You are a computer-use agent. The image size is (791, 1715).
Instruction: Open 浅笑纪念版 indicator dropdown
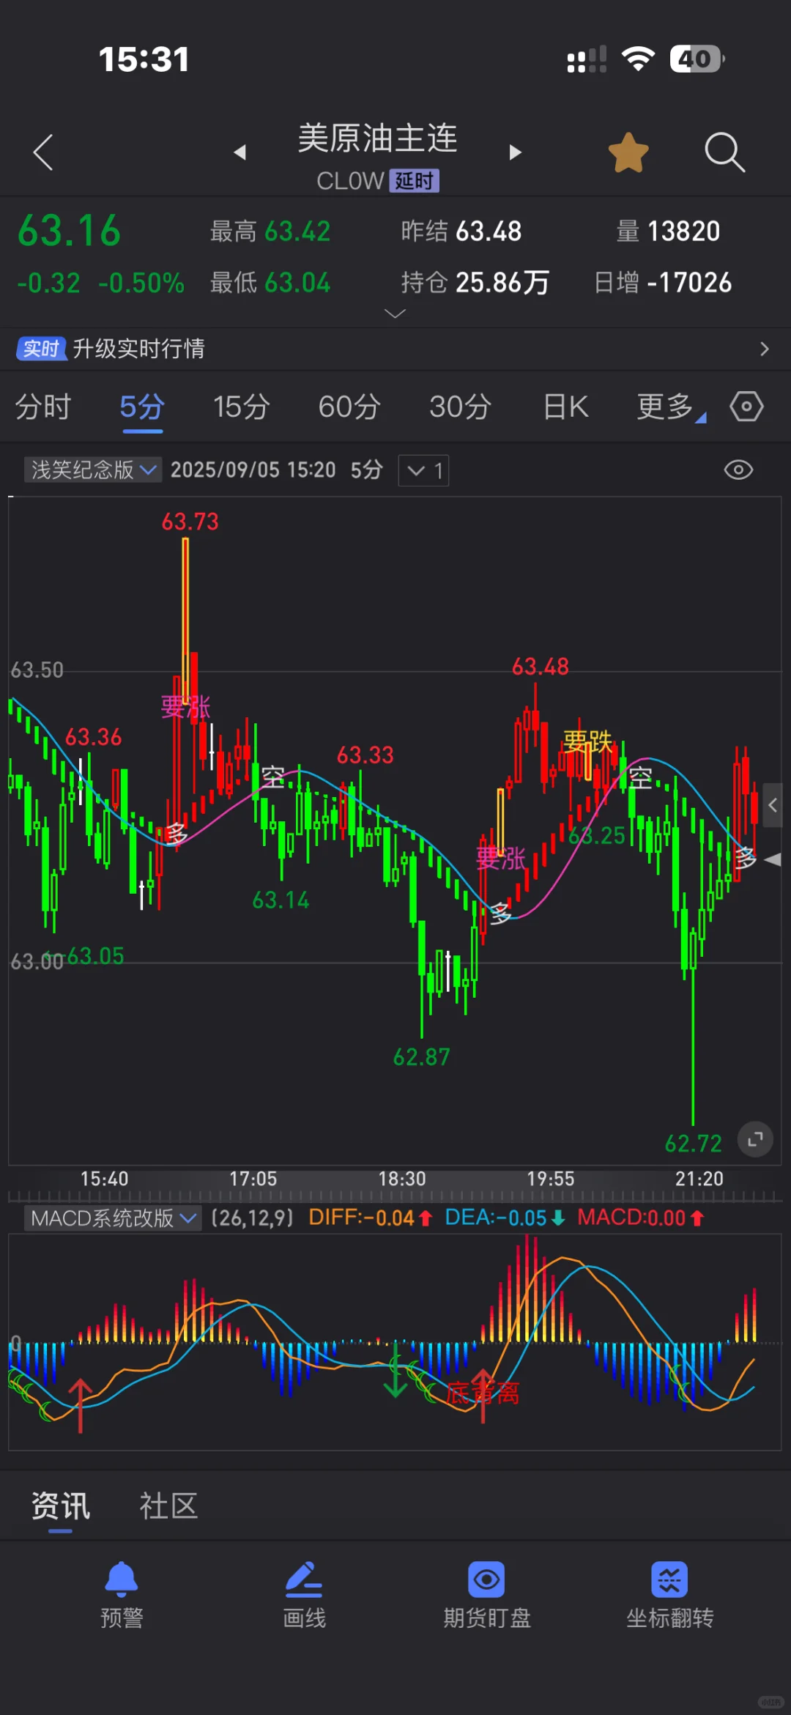click(92, 470)
